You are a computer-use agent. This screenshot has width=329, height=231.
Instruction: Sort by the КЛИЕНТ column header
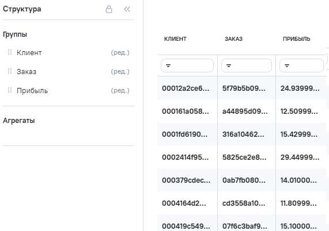[175, 39]
